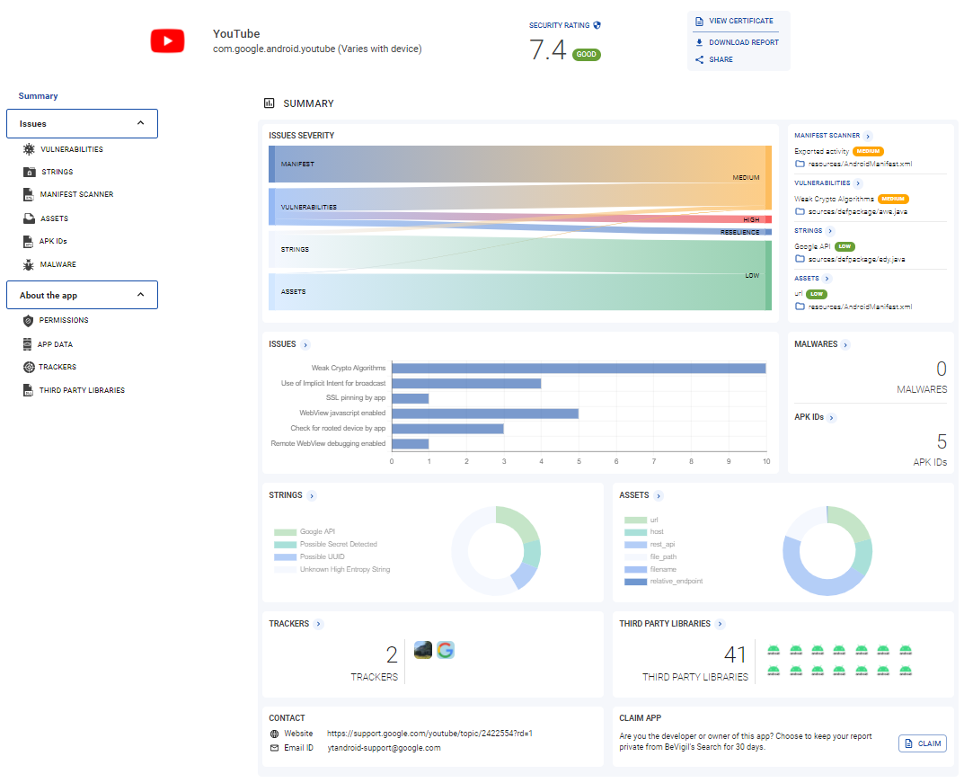
Task: Click the GOOD rating badge
Action: coord(587,55)
